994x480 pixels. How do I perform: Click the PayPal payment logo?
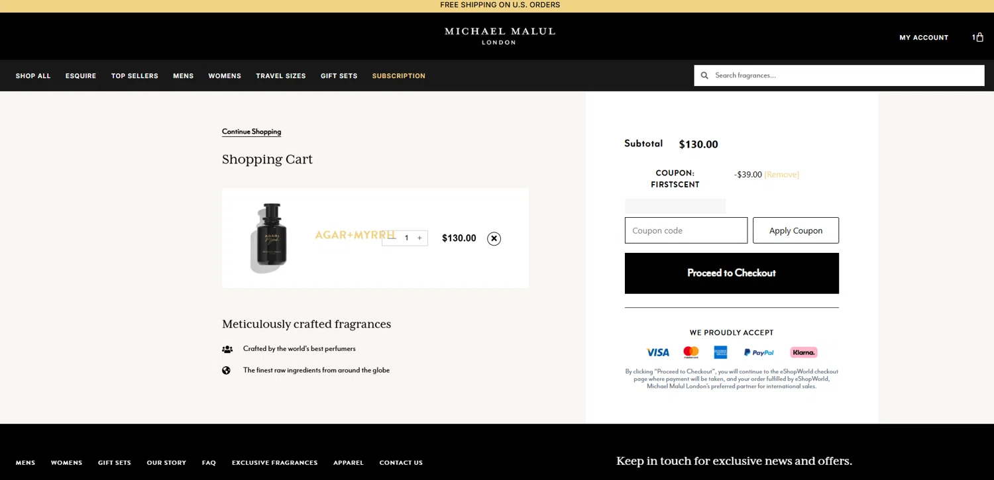coord(759,352)
